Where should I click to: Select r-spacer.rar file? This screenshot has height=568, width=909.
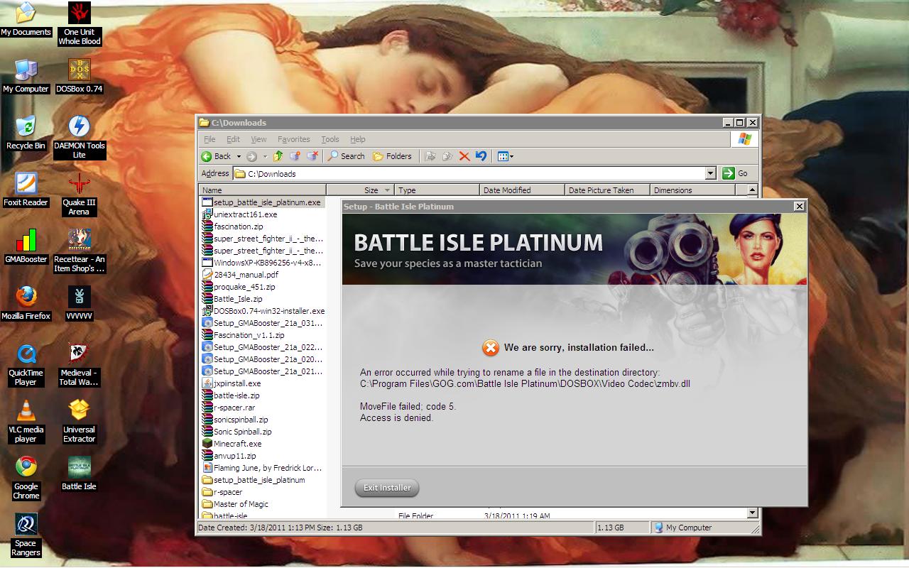tap(229, 408)
